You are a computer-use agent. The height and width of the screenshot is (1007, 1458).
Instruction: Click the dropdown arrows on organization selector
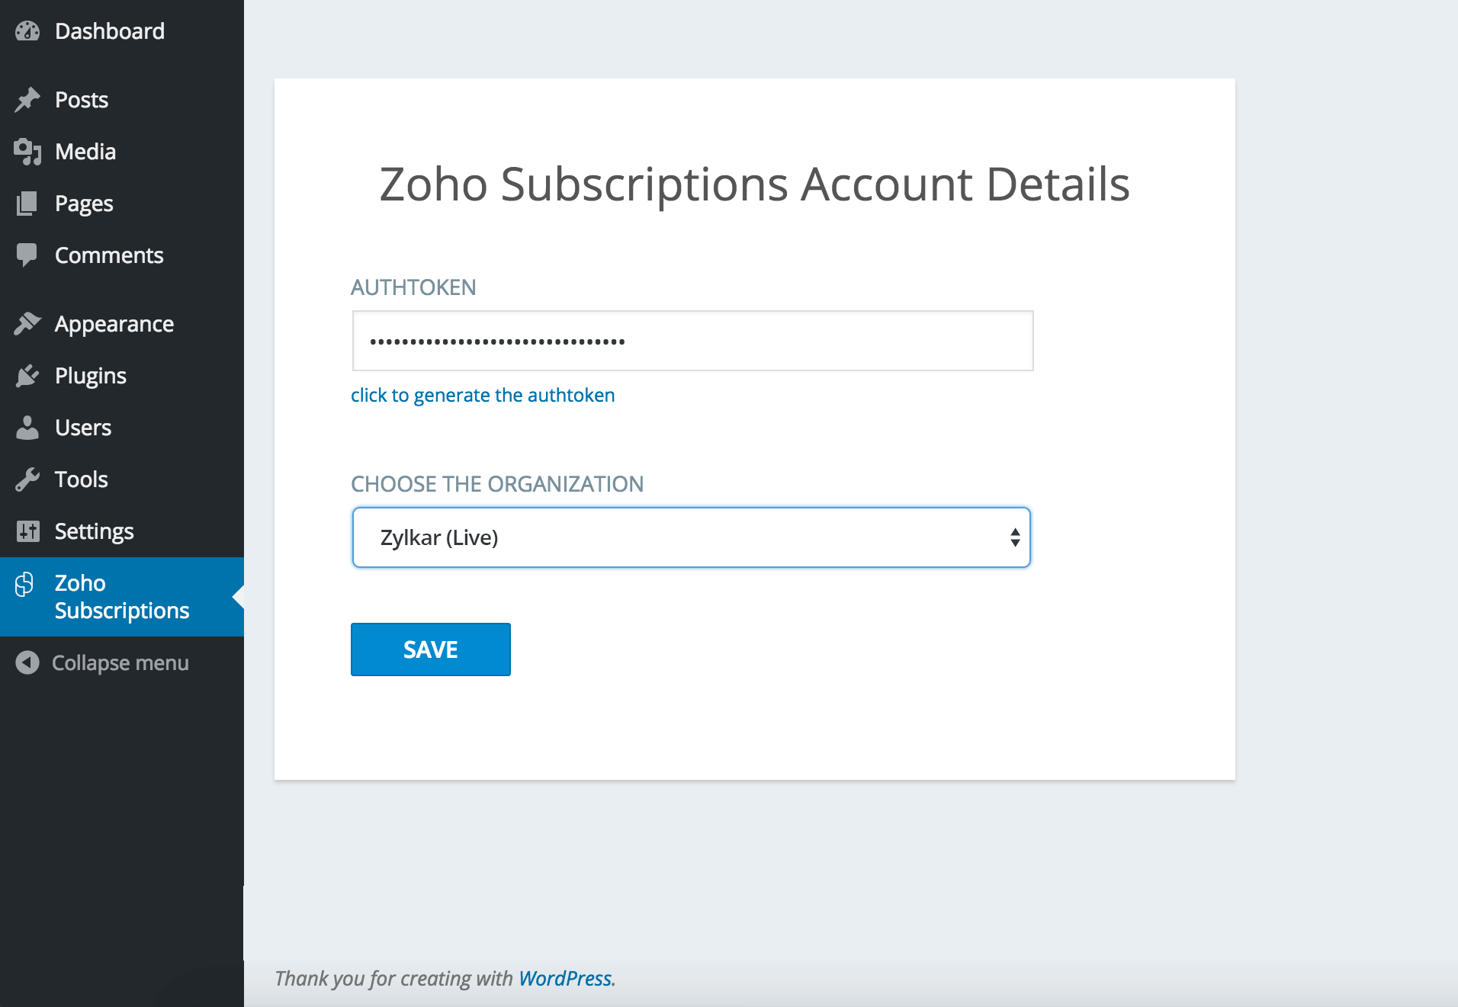[x=1015, y=537]
